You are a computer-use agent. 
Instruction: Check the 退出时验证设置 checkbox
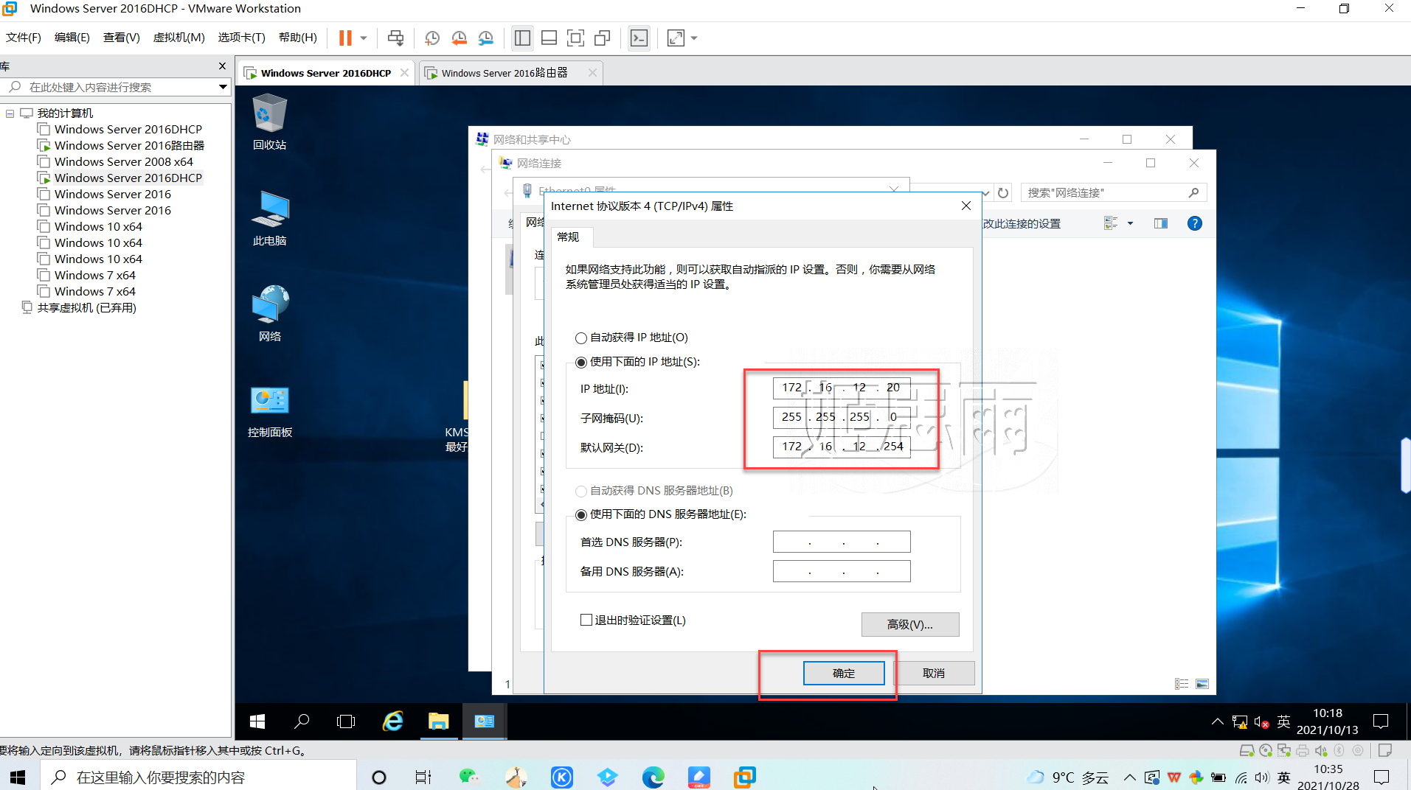point(585,620)
